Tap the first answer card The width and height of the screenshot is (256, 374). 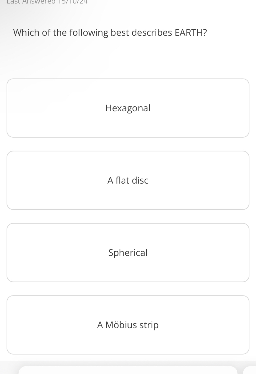128,108
